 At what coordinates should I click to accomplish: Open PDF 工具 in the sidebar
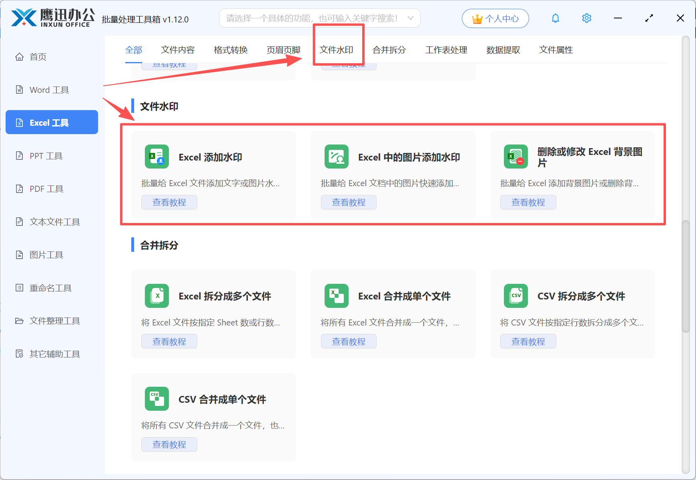pyautogui.click(x=46, y=189)
